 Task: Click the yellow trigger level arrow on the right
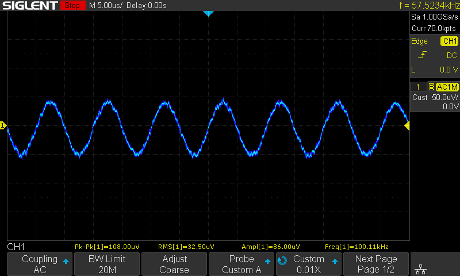(x=407, y=125)
